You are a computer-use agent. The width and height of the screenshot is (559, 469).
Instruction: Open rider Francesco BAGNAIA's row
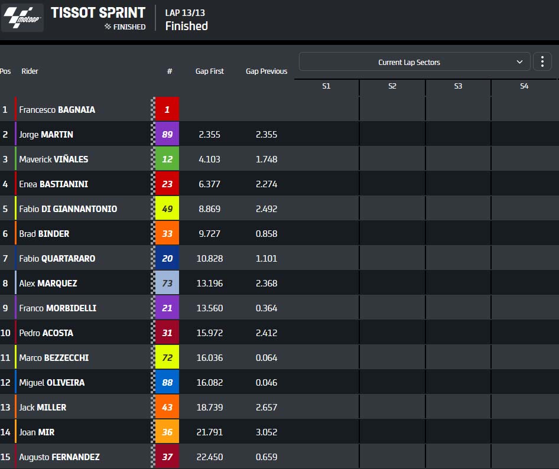pos(279,109)
